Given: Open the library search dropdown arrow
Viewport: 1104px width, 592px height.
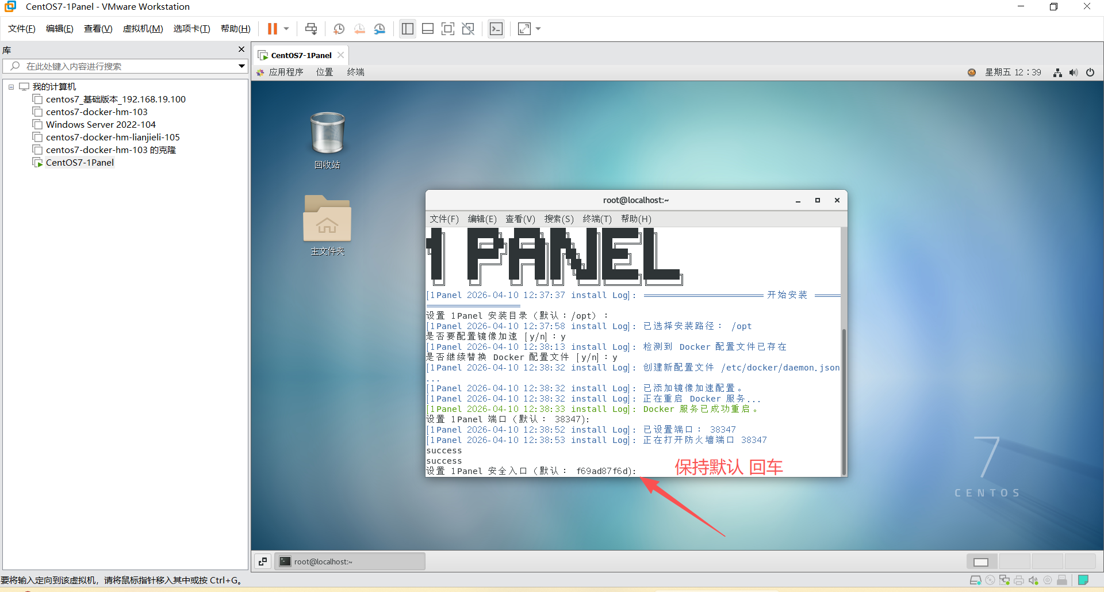Looking at the screenshot, I should tap(242, 66).
